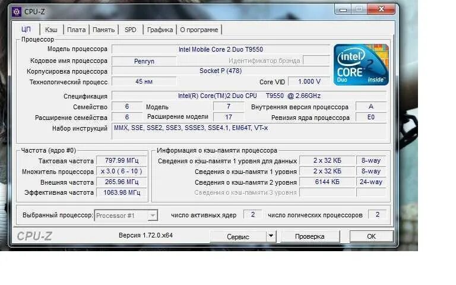Click the effective frequency 1063.98 МГц

(122, 192)
